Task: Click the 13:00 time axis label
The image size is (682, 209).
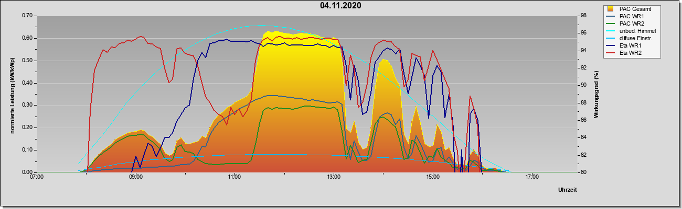Action: 333,178
